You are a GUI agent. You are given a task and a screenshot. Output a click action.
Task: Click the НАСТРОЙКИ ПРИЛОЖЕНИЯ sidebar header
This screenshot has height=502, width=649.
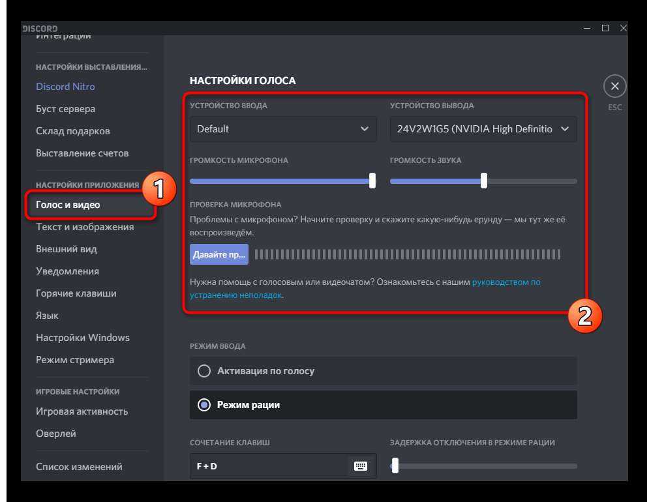point(87,185)
